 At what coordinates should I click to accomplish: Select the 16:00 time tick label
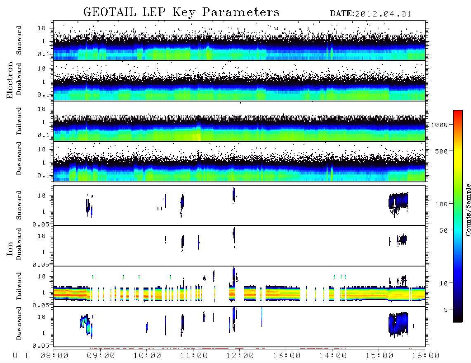pos(426,356)
